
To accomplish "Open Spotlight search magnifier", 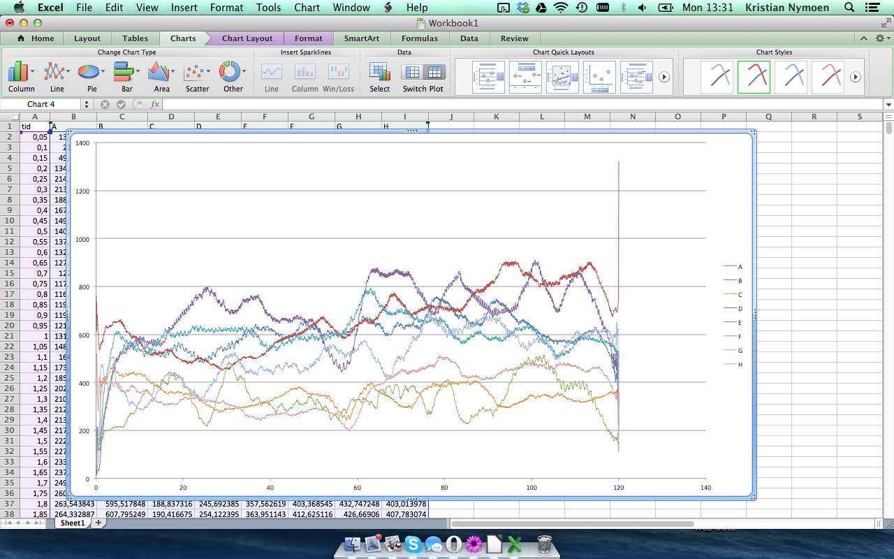I will (849, 8).
